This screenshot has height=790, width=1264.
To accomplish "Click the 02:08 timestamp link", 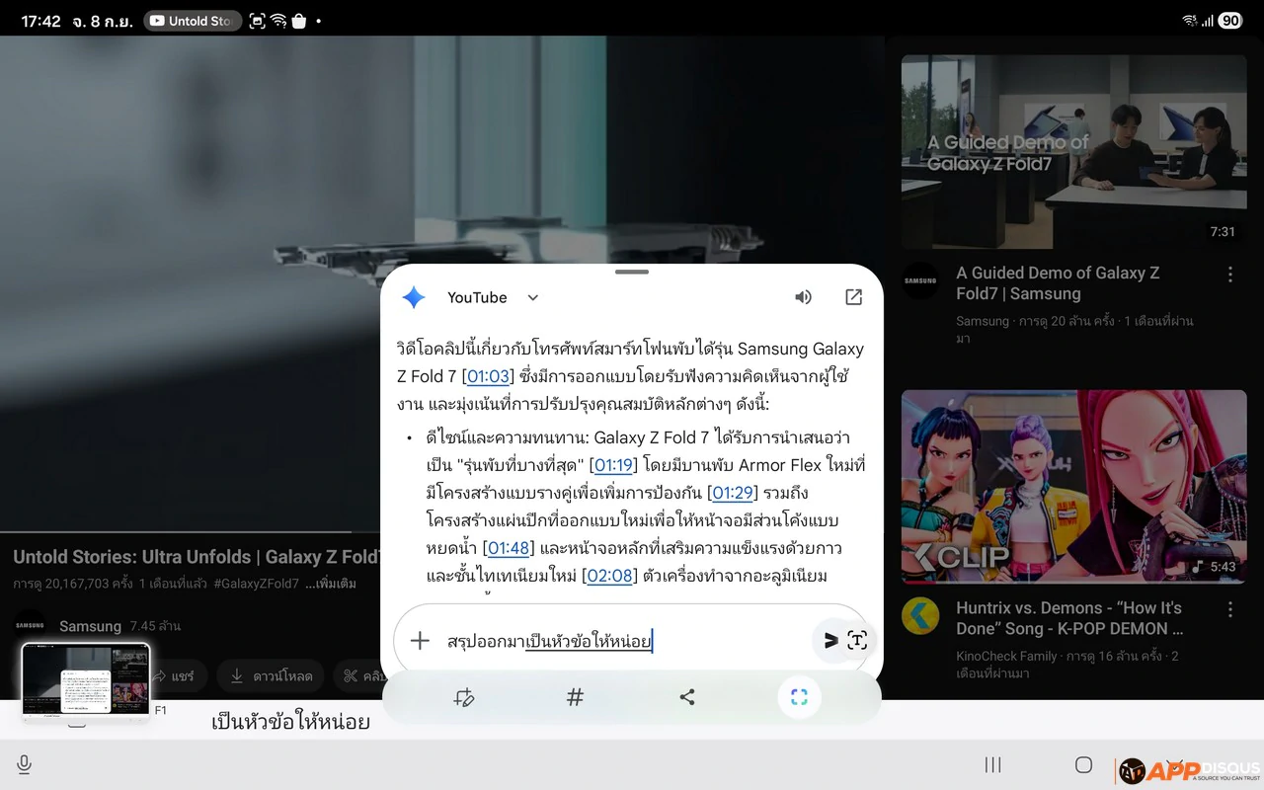I will [x=609, y=576].
